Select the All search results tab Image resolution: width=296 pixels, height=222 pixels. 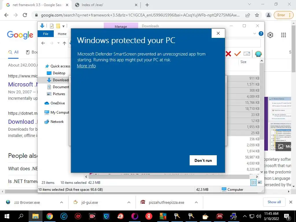[13, 52]
